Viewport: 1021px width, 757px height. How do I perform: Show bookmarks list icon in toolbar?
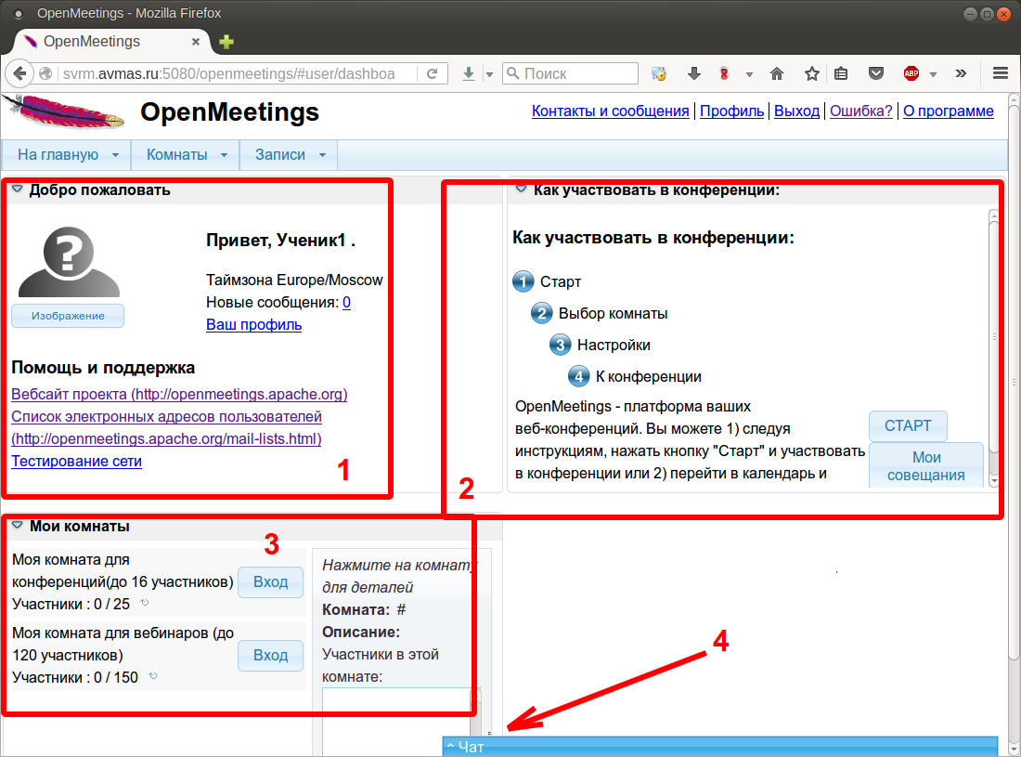point(841,73)
